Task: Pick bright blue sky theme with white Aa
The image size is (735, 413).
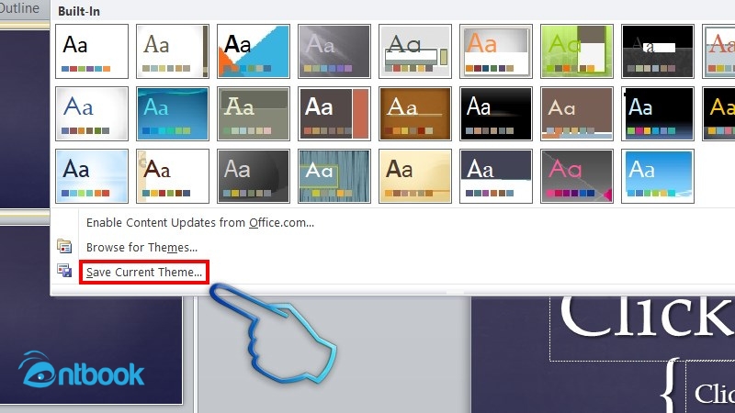Action: 658,176
